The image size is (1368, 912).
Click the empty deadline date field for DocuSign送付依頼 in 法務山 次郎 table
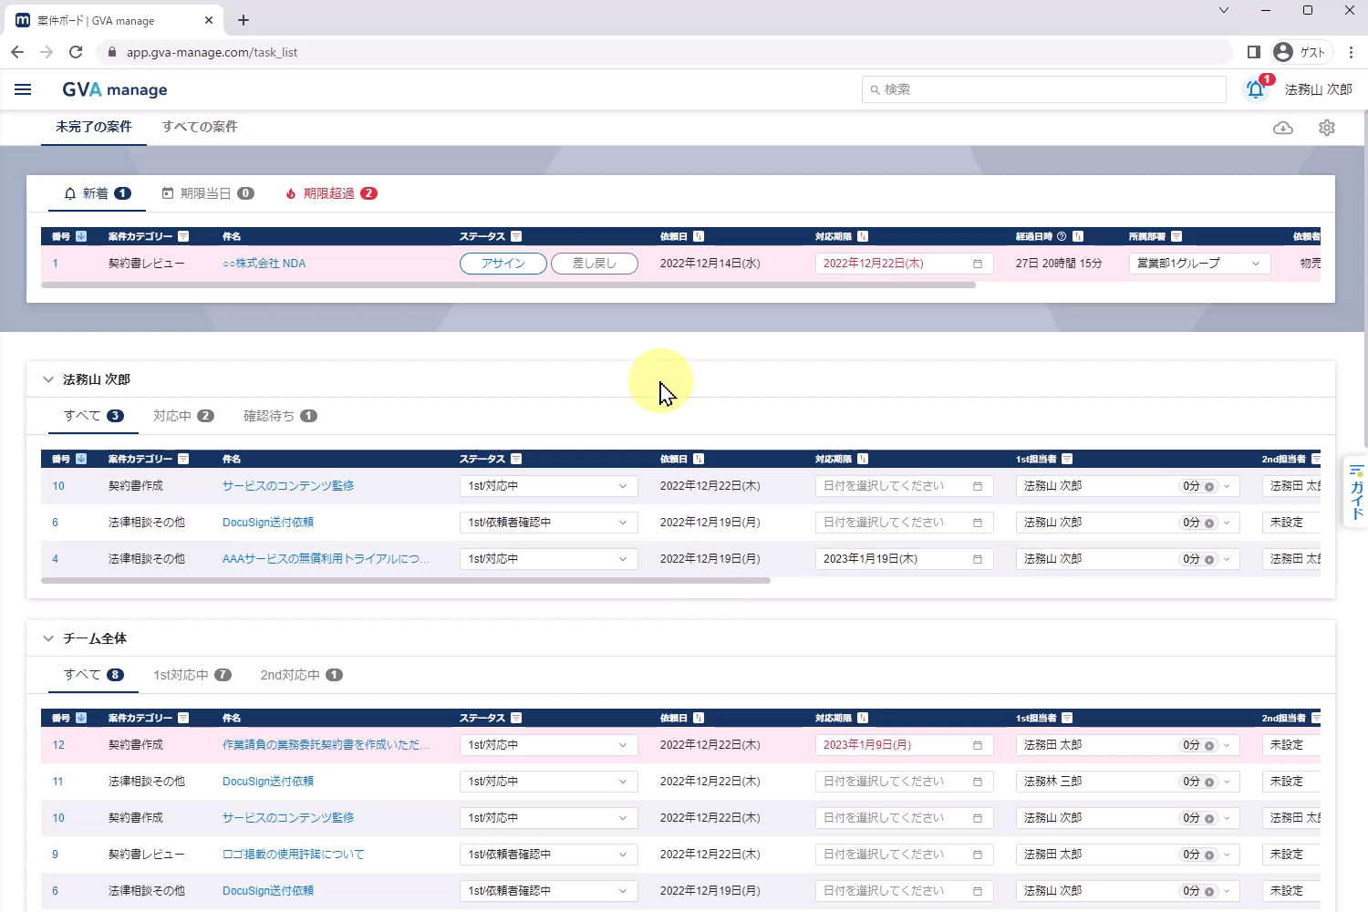coord(904,523)
